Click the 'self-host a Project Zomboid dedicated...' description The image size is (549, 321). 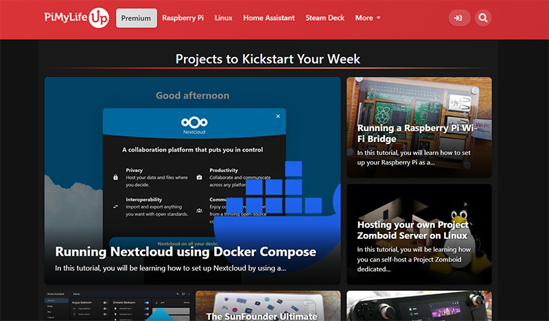point(414,259)
